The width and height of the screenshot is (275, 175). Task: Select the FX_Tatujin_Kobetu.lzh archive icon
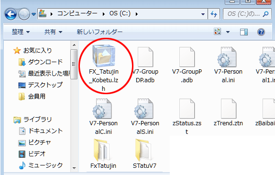(x=104, y=56)
